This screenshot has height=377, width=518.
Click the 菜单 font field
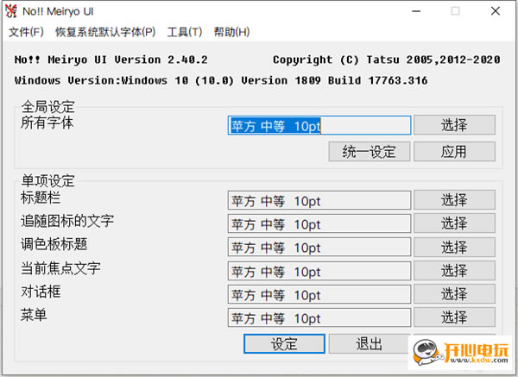(x=319, y=317)
